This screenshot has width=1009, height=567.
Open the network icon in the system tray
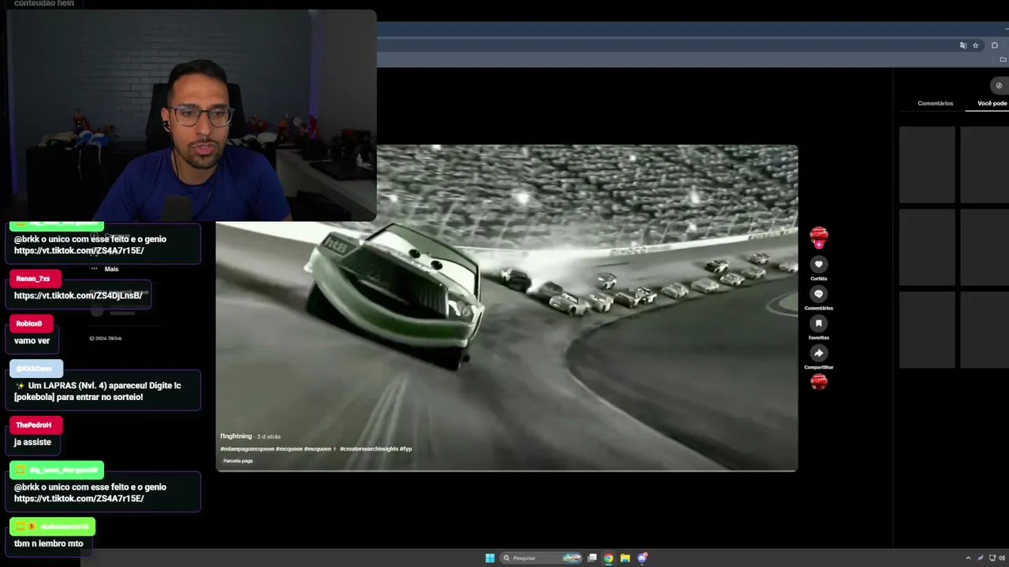pyautogui.click(x=992, y=558)
